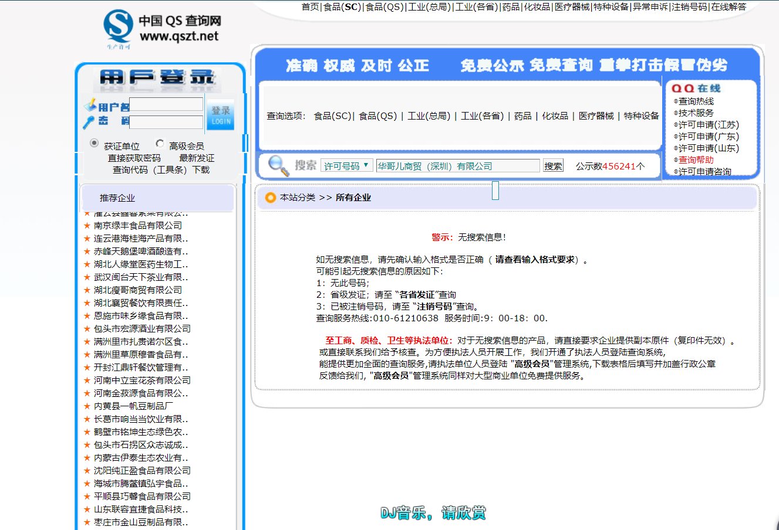Select the 高级会员 radio button
The width and height of the screenshot is (779, 530).
click(x=159, y=143)
